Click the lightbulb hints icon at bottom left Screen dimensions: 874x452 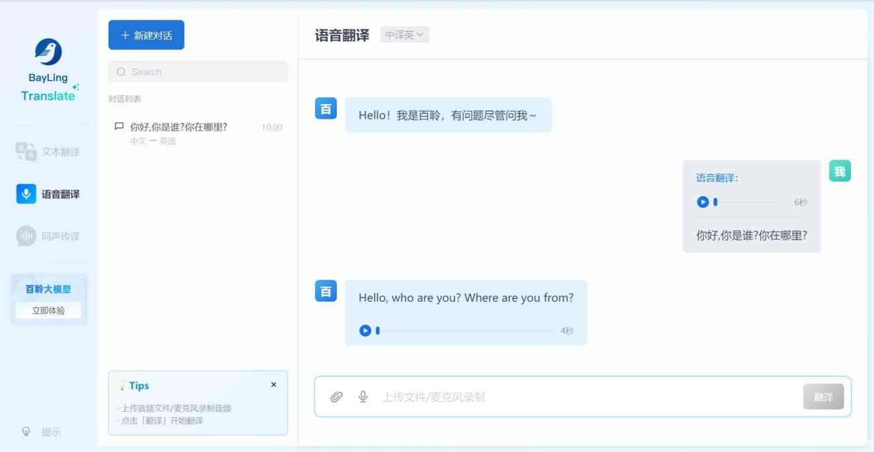coord(26,432)
